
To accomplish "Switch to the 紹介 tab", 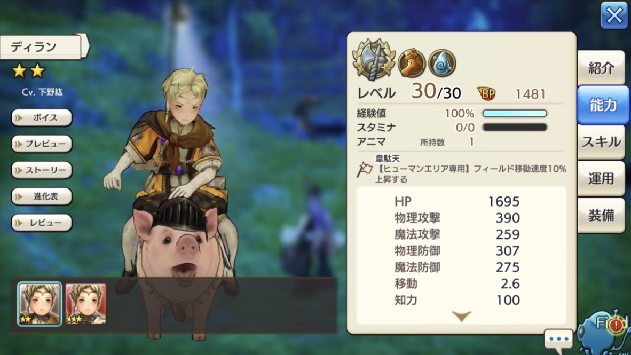I will click(601, 68).
